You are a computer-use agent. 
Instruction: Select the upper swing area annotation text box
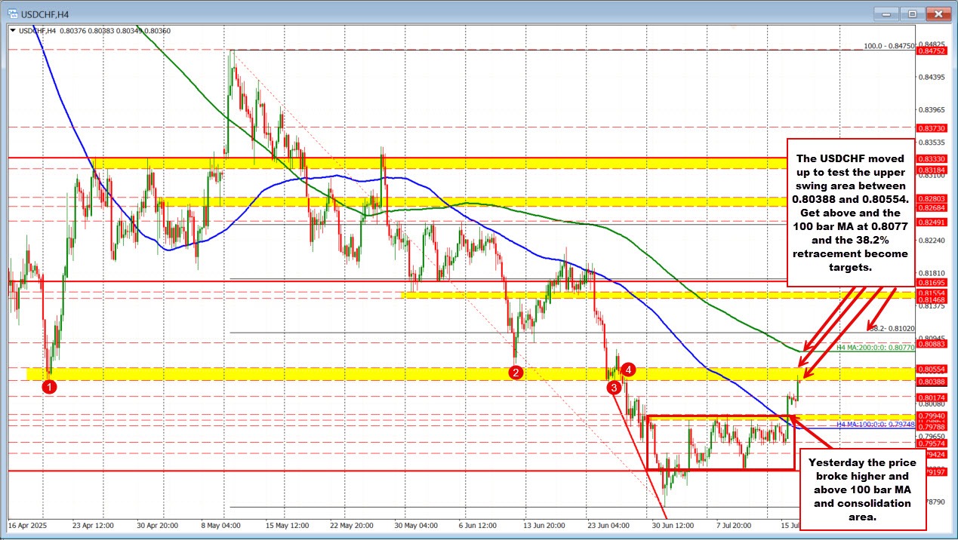(850, 213)
